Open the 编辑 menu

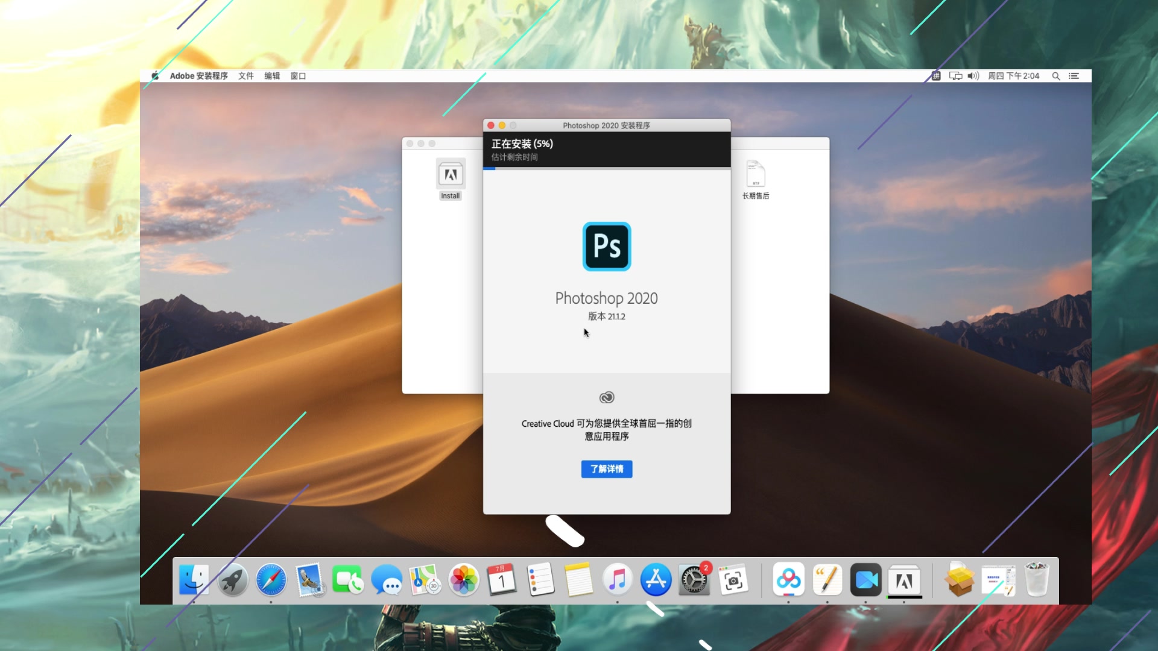coord(272,76)
